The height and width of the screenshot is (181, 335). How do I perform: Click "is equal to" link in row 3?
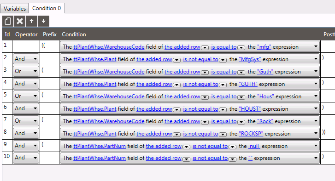coord(224,72)
